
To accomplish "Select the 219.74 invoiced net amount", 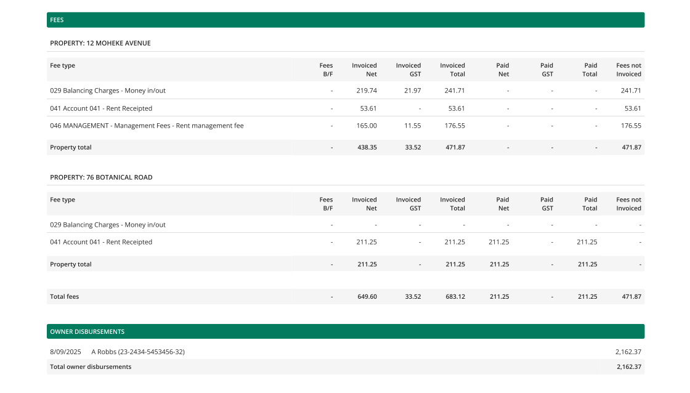I will (x=367, y=91).
